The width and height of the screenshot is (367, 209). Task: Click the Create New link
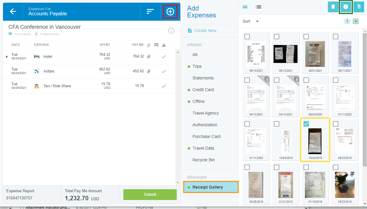tap(205, 31)
